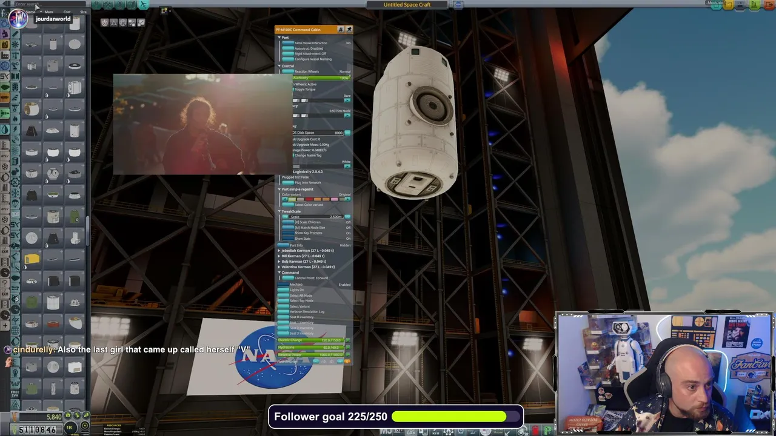Expand Bob Kerman entry

pyautogui.click(x=279, y=262)
